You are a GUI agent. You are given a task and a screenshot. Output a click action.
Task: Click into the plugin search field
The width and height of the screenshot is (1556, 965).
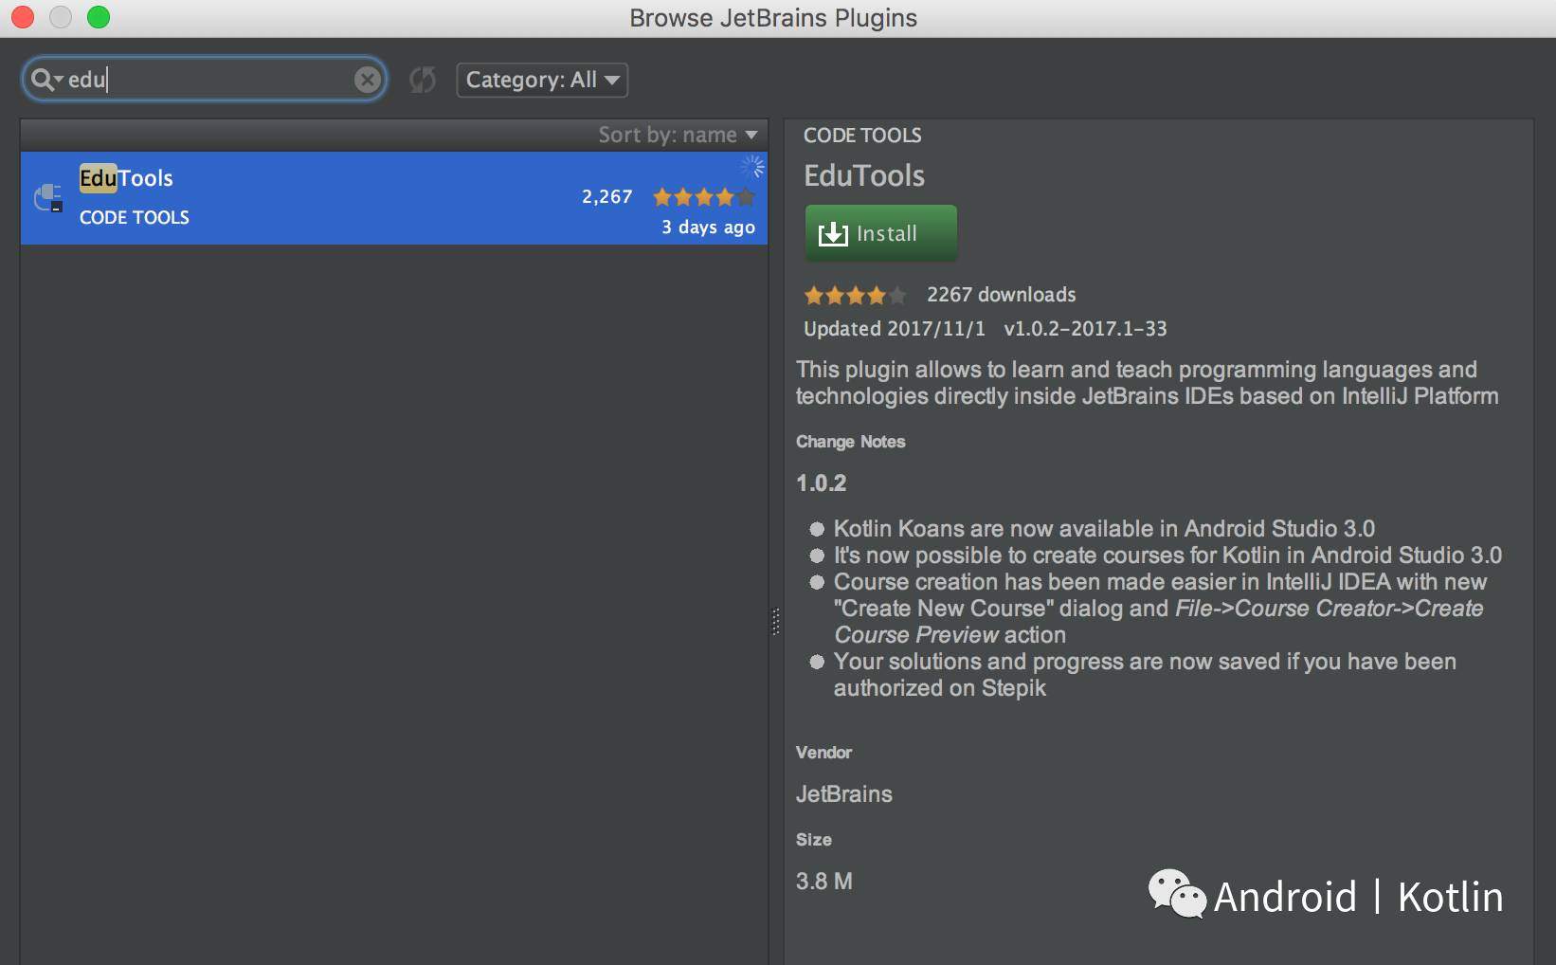[x=204, y=80]
